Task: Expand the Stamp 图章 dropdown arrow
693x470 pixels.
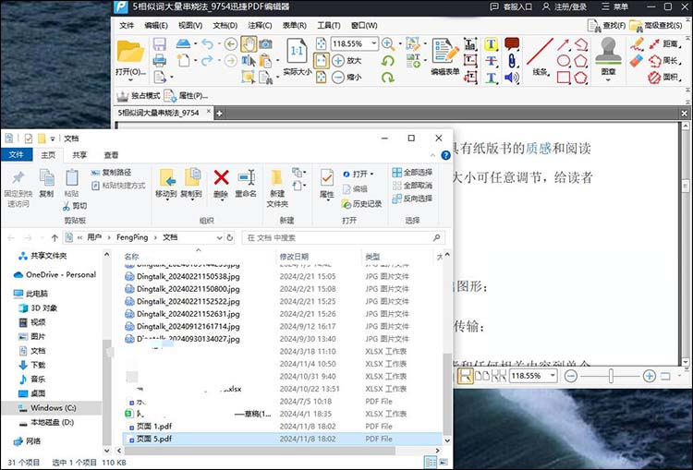Action: pyautogui.click(x=609, y=80)
